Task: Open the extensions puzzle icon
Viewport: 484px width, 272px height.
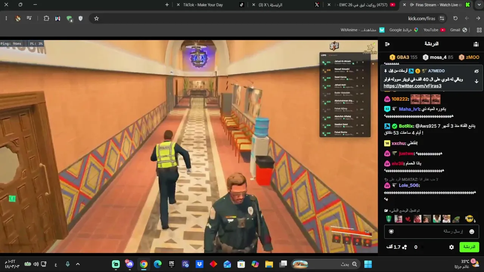Action: 47,18
